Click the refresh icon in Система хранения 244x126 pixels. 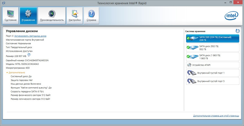238,31
